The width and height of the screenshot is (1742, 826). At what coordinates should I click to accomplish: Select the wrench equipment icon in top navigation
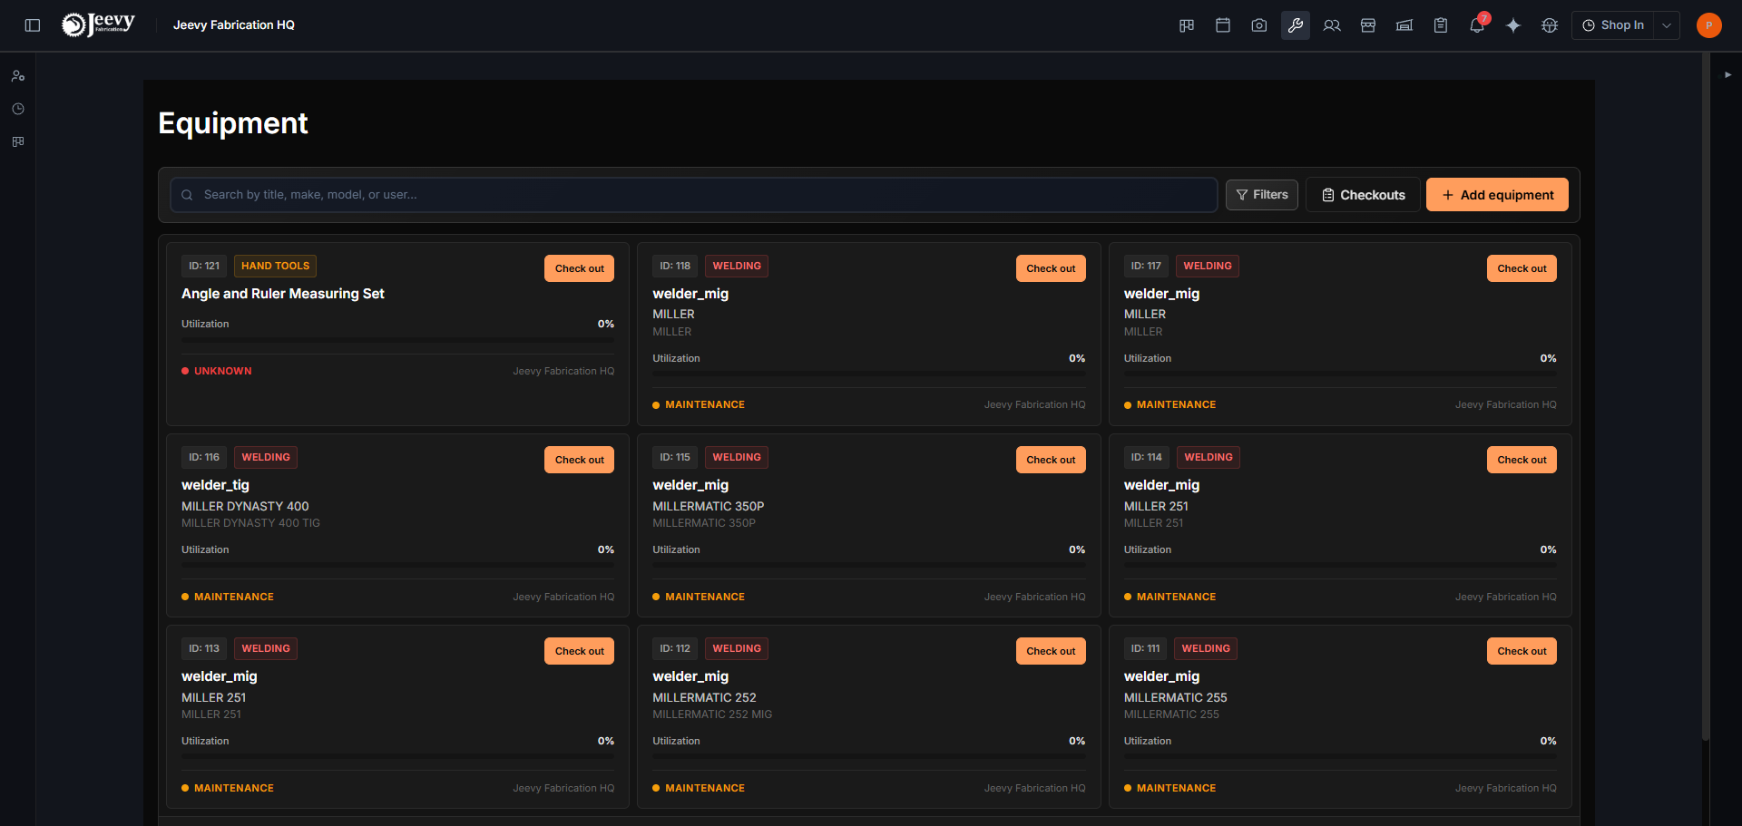tap(1296, 25)
